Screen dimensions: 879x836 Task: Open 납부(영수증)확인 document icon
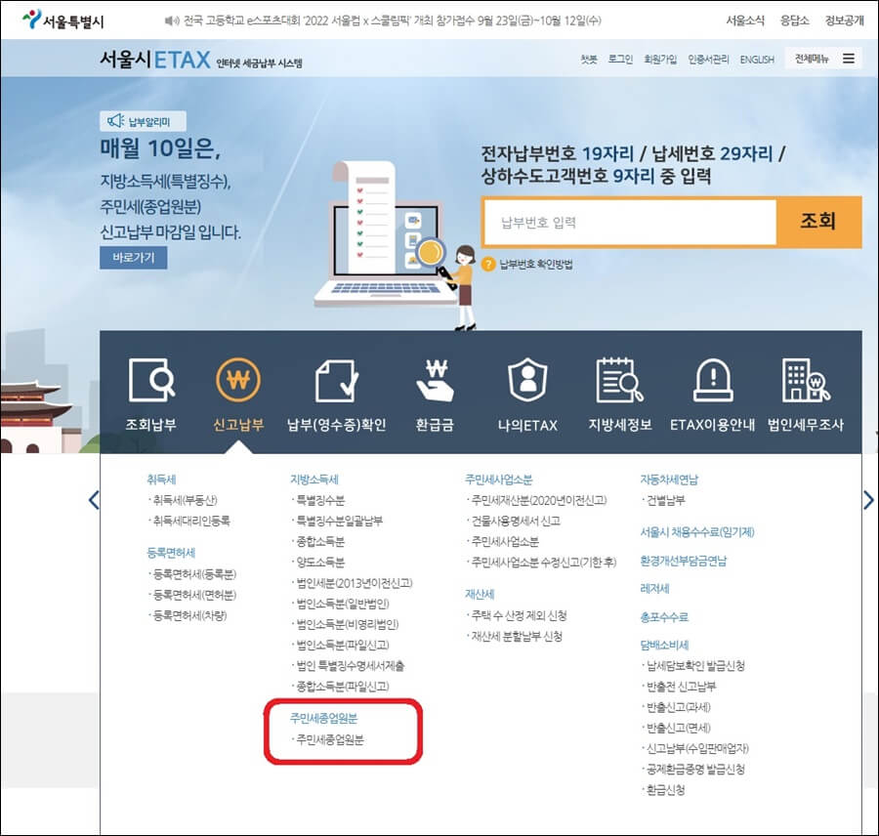click(x=337, y=380)
